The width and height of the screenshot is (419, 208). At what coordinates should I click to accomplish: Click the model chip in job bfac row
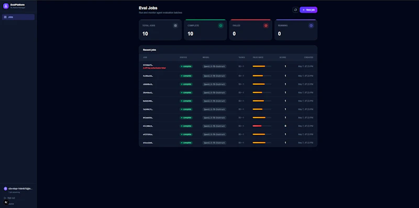(x=214, y=143)
